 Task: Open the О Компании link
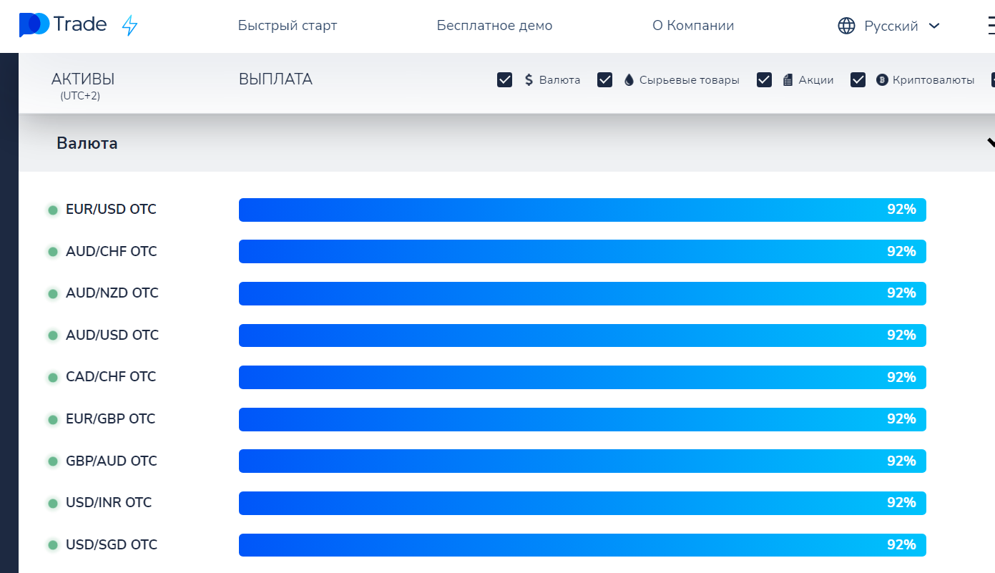coord(693,26)
